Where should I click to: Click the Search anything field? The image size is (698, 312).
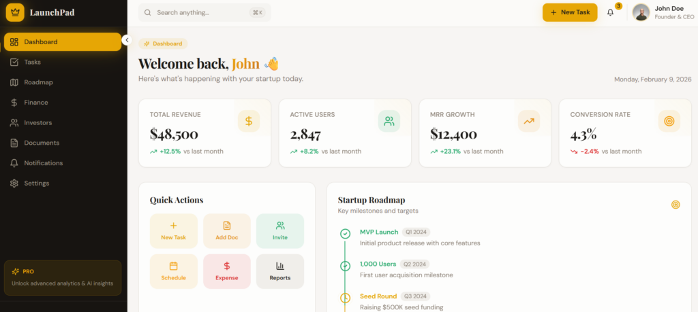coord(204,12)
